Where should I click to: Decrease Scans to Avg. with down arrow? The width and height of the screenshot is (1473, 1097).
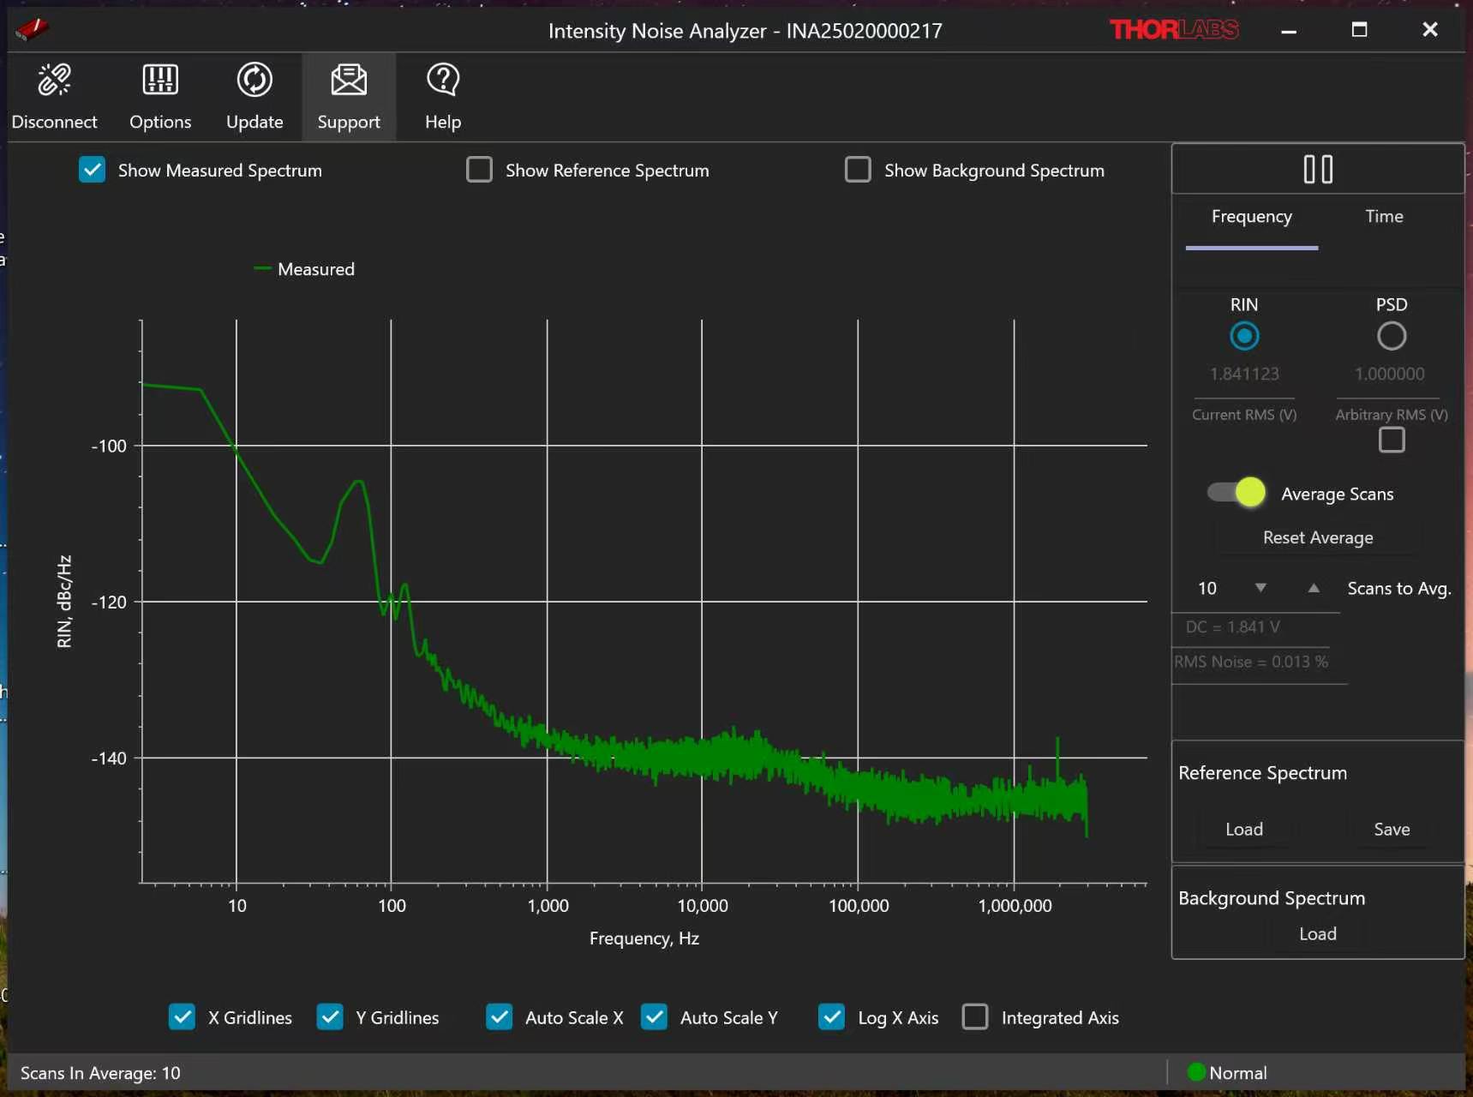click(x=1260, y=588)
